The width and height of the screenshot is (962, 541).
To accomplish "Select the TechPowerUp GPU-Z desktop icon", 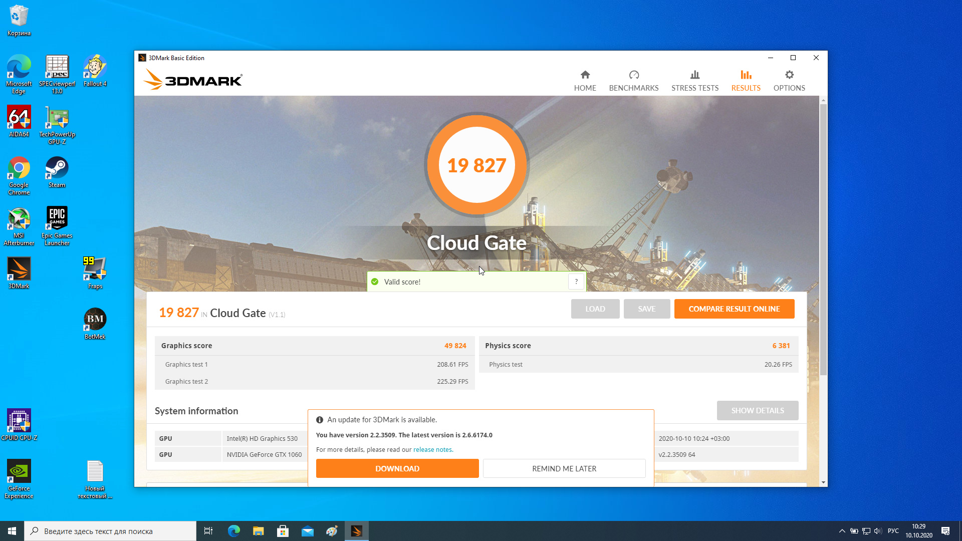I will click(x=57, y=125).
